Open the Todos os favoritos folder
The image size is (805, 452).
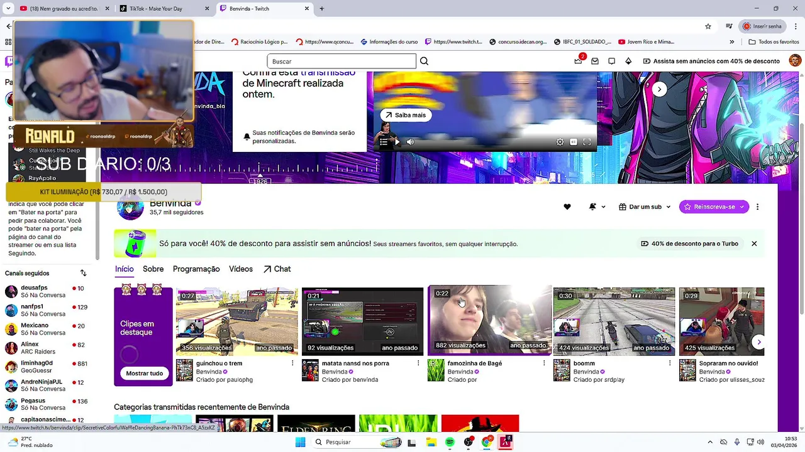774,42
